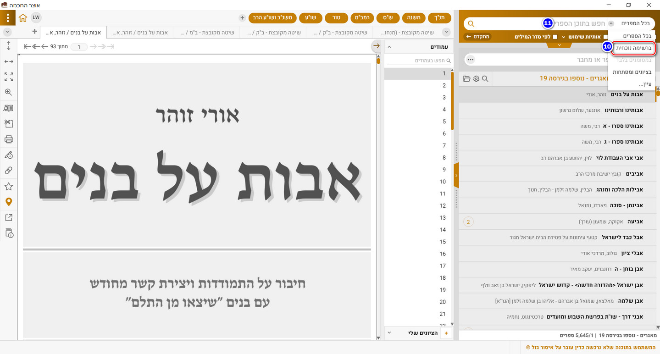Collapse pages panel with orange arrow

point(376,46)
